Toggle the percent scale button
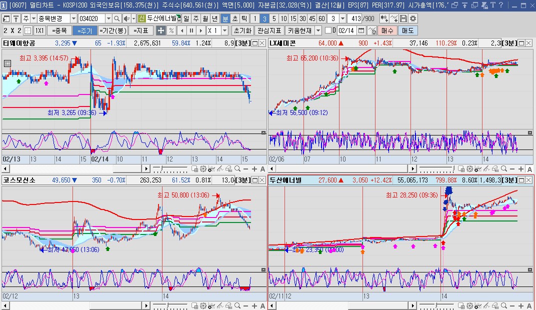The image size is (536, 310). point(171,30)
